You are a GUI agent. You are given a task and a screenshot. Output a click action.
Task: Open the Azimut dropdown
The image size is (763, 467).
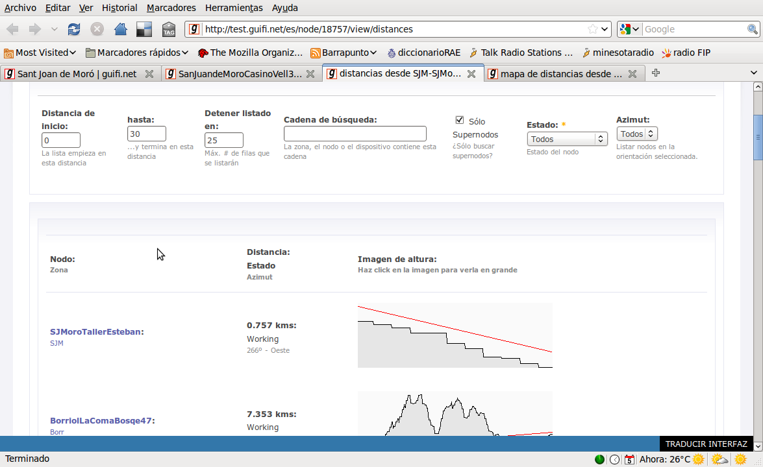[636, 134]
